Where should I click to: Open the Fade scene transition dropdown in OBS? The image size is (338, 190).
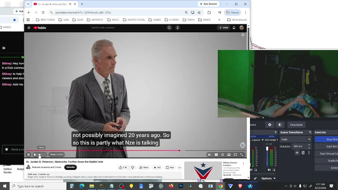pyautogui.click(x=295, y=139)
